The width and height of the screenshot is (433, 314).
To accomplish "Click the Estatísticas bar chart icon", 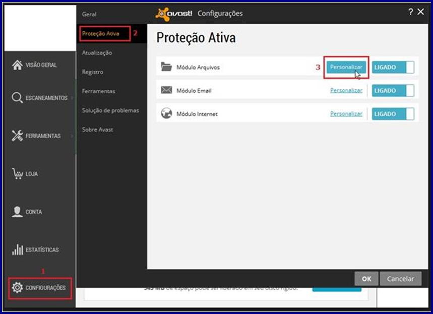I will [x=18, y=249].
